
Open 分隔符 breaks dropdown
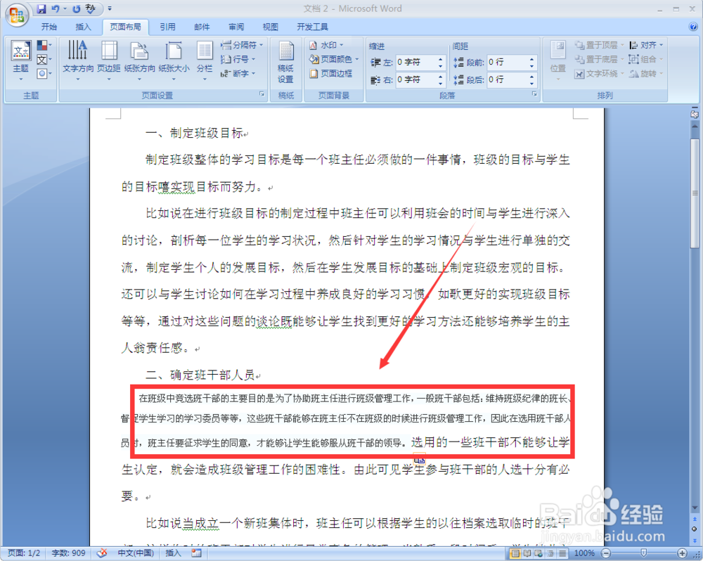241,45
